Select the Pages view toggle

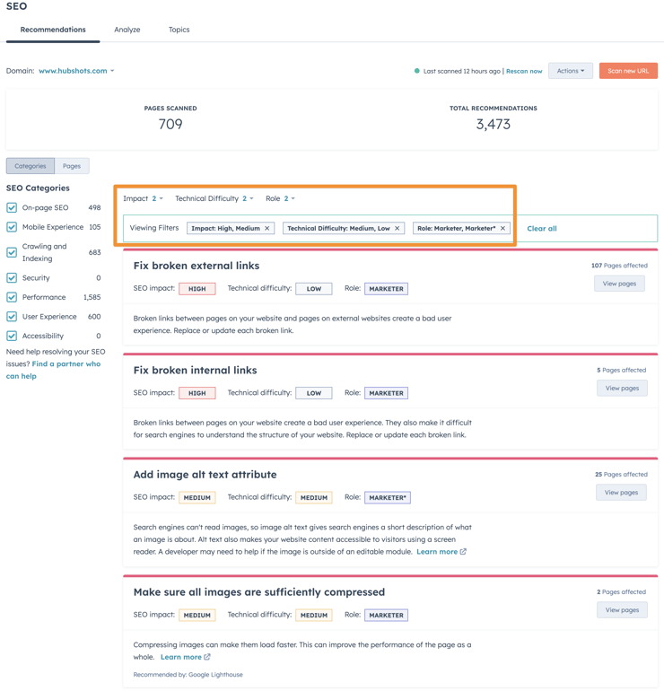[72, 166]
